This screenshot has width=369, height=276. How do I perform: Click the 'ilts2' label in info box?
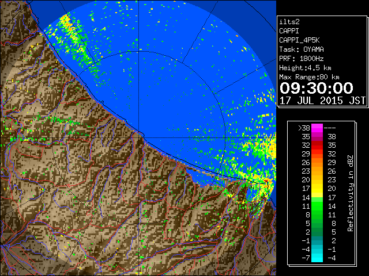289,22
